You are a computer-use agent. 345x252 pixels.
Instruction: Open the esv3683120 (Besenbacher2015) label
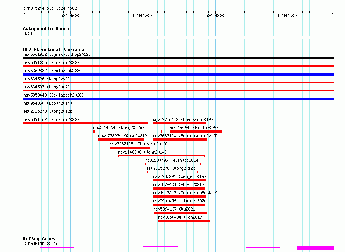[185, 136]
